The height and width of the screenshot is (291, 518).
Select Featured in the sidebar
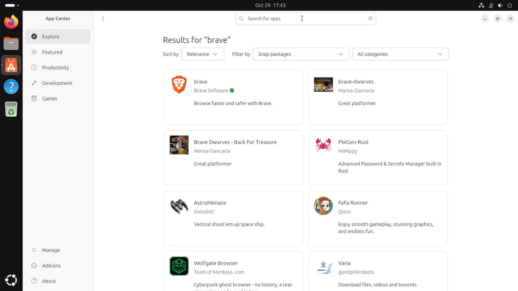tap(58, 52)
